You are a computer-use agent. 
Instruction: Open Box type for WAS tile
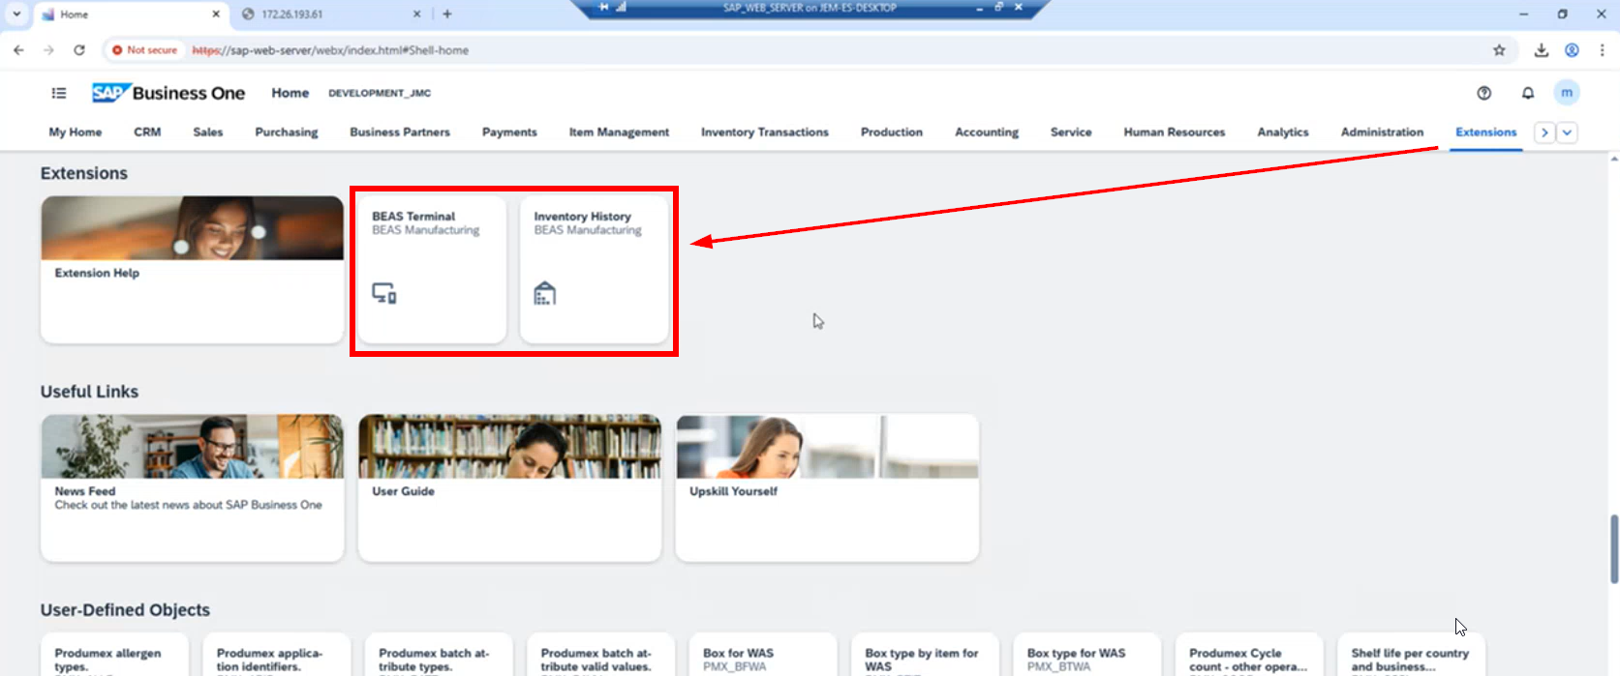(x=1086, y=656)
